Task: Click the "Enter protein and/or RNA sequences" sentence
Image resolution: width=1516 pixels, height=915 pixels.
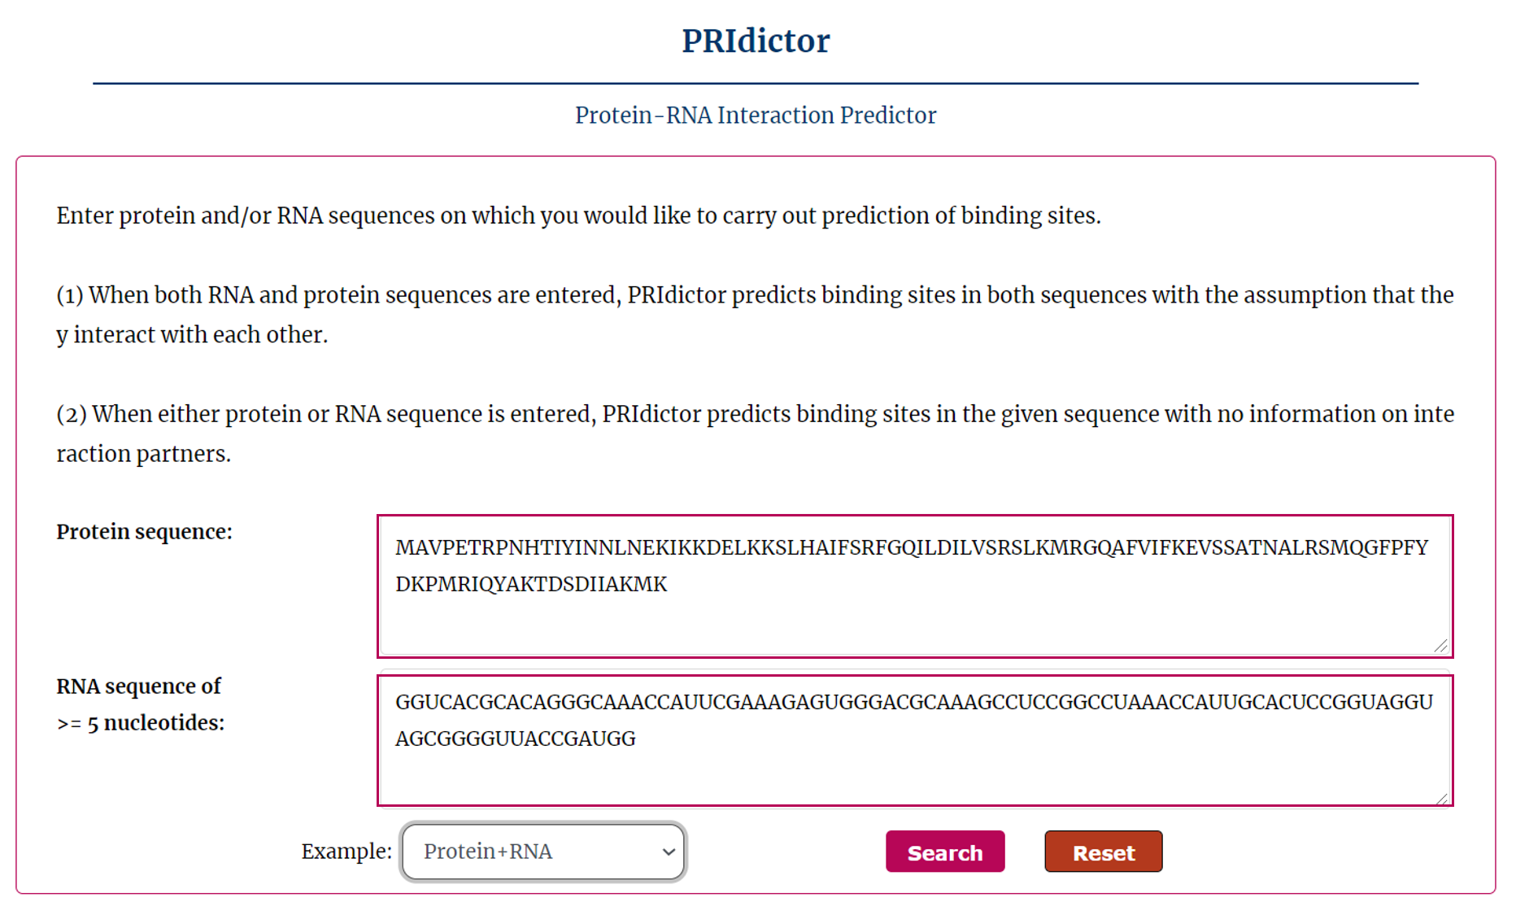Action: tap(578, 216)
